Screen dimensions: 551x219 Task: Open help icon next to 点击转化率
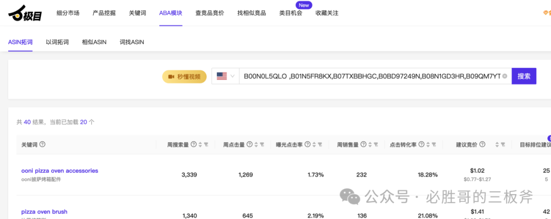click(x=421, y=144)
